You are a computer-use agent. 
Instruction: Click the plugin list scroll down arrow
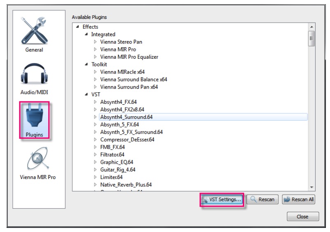pyautogui.click(x=312, y=187)
